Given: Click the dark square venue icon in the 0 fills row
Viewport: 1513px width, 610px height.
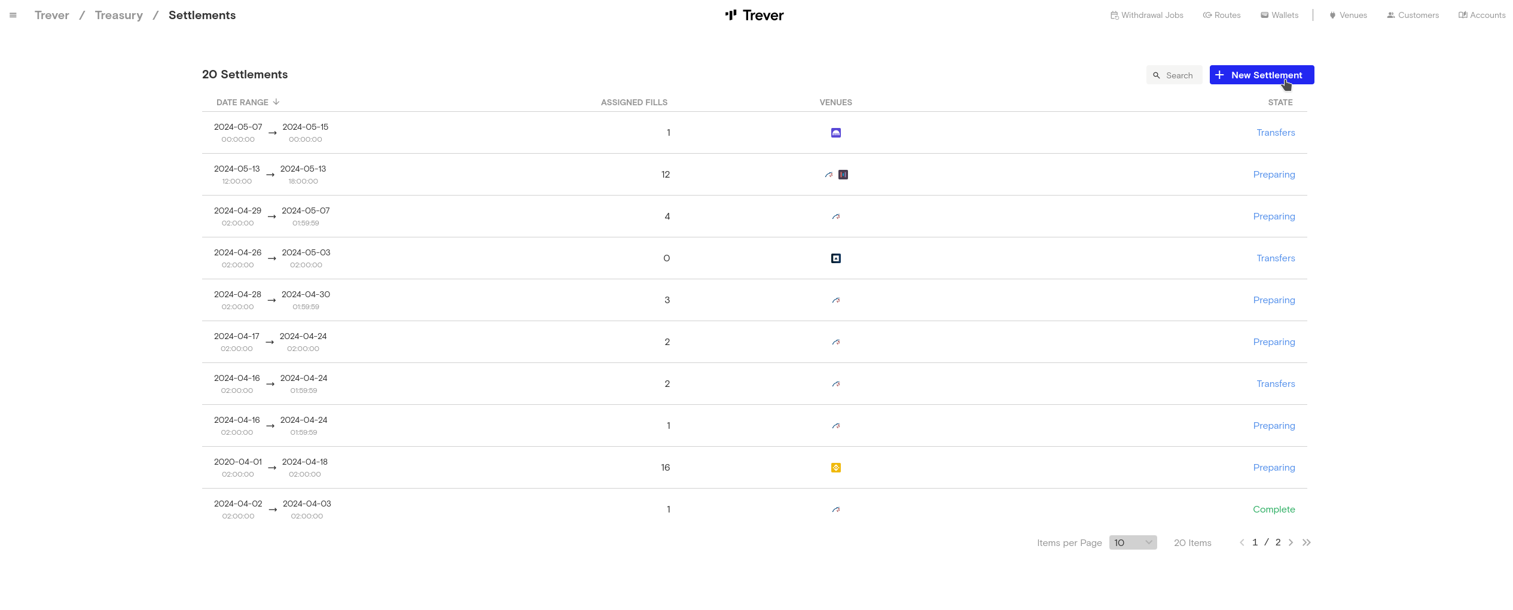Looking at the screenshot, I should point(835,258).
